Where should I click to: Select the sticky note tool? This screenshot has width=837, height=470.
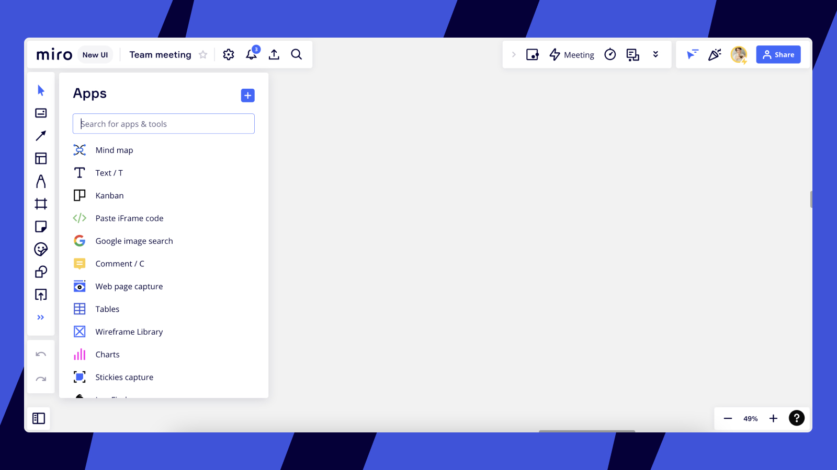(x=41, y=227)
